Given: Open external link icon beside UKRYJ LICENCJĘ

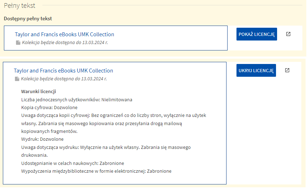Looking at the screenshot, I should (x=287, y=70).
